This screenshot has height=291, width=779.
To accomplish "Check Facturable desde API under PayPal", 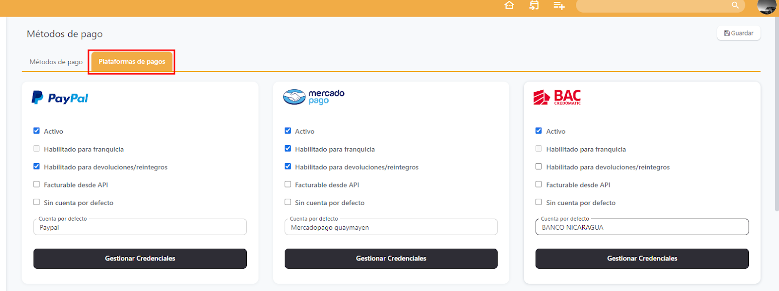I will pos(37,185).
